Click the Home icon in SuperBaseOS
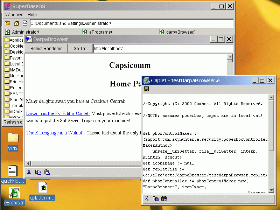Viewport: 280px width, 210px height. click(16, 23)
